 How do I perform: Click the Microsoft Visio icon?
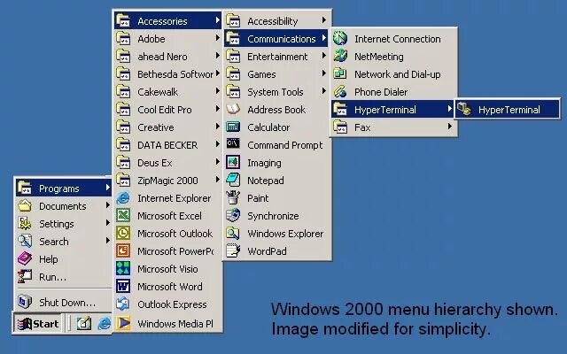tap(123, 269)
